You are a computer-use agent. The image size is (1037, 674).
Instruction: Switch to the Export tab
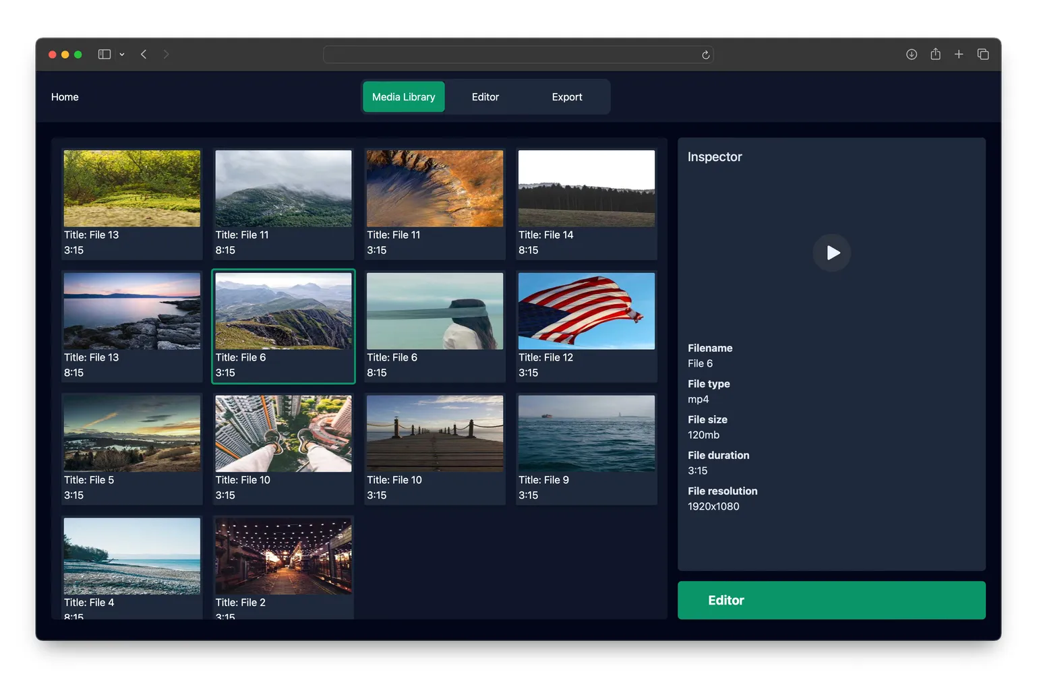(x=567, y=97)
